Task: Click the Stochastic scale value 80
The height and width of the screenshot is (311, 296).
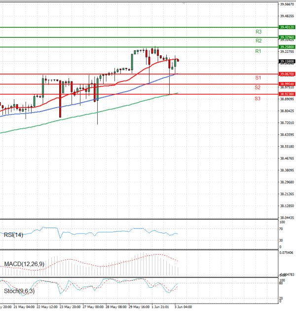Action: (x=281, y=283)
